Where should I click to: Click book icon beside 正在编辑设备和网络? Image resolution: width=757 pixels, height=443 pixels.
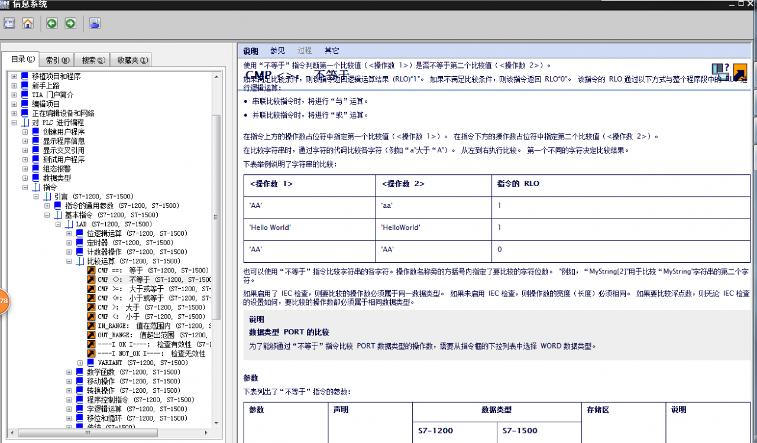[x=24, y=113]
